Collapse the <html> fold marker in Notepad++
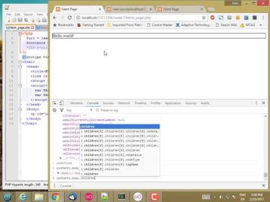The width and height of the screenshot is (270, 202). pyautogui.click(x=20, y=62)
